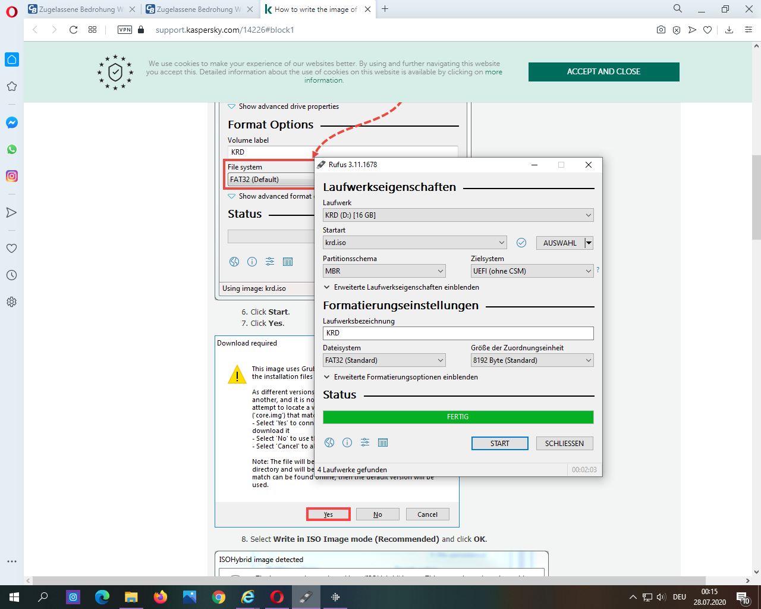Open AUSWAHL split-button arrow
Image resolution: width=761 pixels, height=609 pixels.
589,243
